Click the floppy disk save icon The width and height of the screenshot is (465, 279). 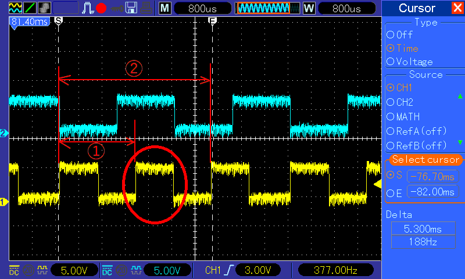(x=131, y=8)
